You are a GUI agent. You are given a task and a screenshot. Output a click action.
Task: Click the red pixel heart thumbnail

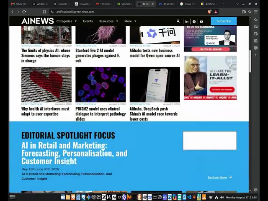(46, 85)
